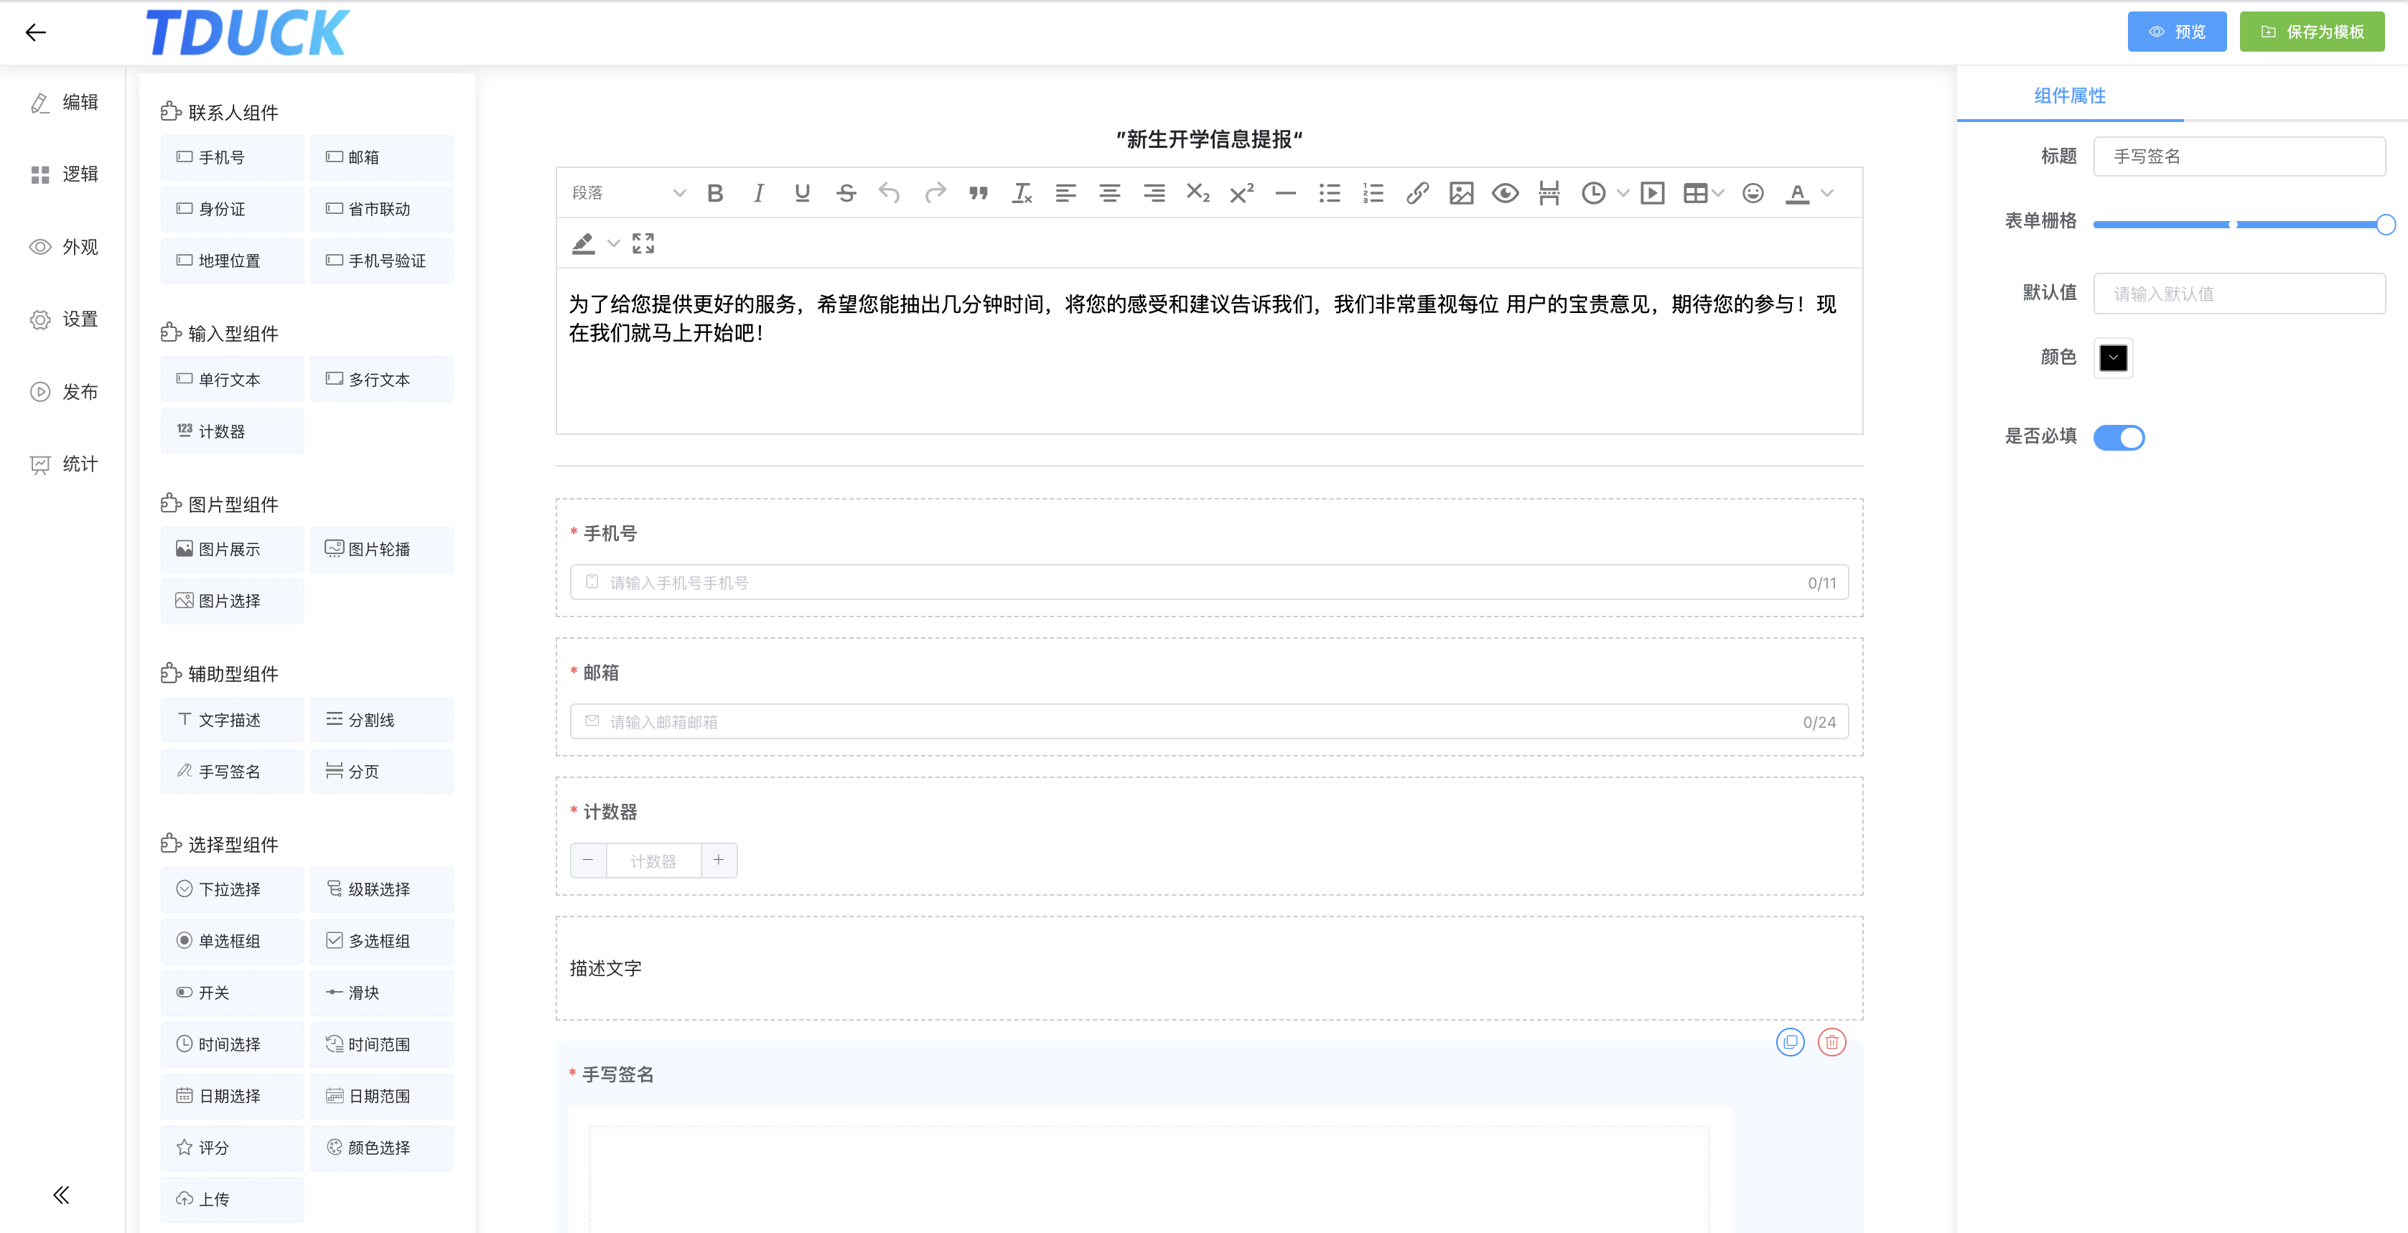Insert page break in editor
The width and height of the screenshot is (2408, 1233).
(1549, 194)
